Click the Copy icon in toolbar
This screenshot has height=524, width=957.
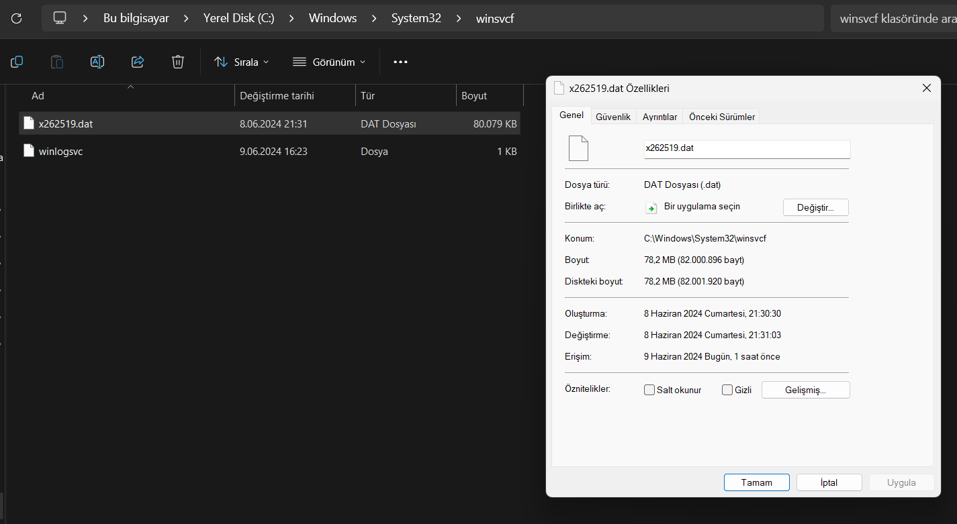click(x=17, y=62)
